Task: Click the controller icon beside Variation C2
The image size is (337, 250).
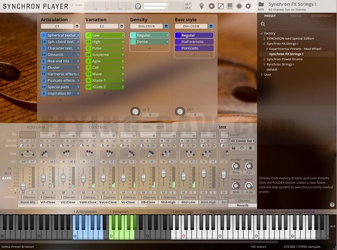Action: click(x=122, y=26)
